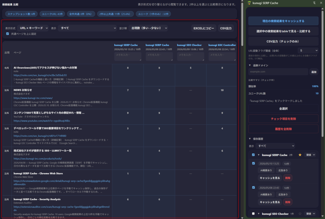
Task: Open kunugi SERP Cache column header dated 2026/05/10
Action: point(126,45)
